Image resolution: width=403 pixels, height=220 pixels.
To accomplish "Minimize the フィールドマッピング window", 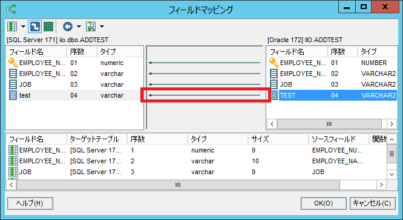I will pos(347,7).
